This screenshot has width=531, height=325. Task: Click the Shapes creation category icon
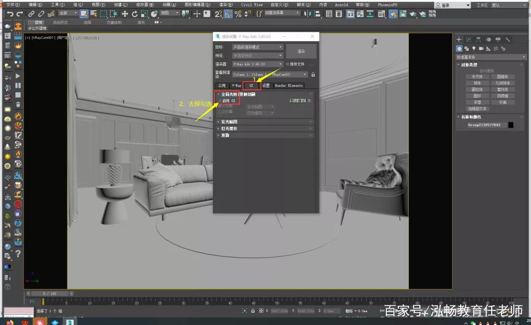[x=468, y=49]
